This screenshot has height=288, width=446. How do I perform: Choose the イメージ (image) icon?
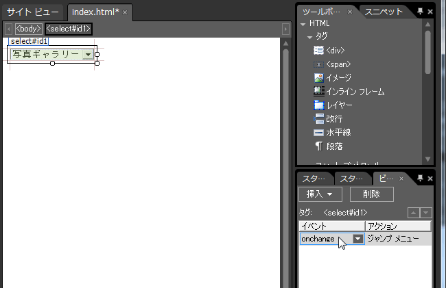(x=318, y=78)
